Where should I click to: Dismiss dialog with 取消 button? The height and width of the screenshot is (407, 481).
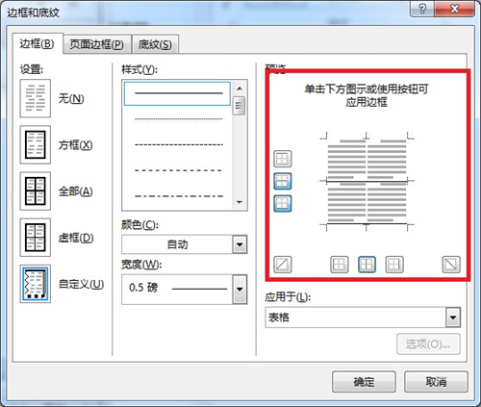coord(436,382)
